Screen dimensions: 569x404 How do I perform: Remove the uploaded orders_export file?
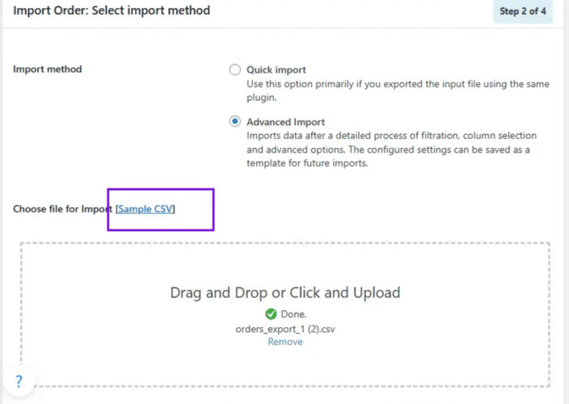(x=285, y=342)
